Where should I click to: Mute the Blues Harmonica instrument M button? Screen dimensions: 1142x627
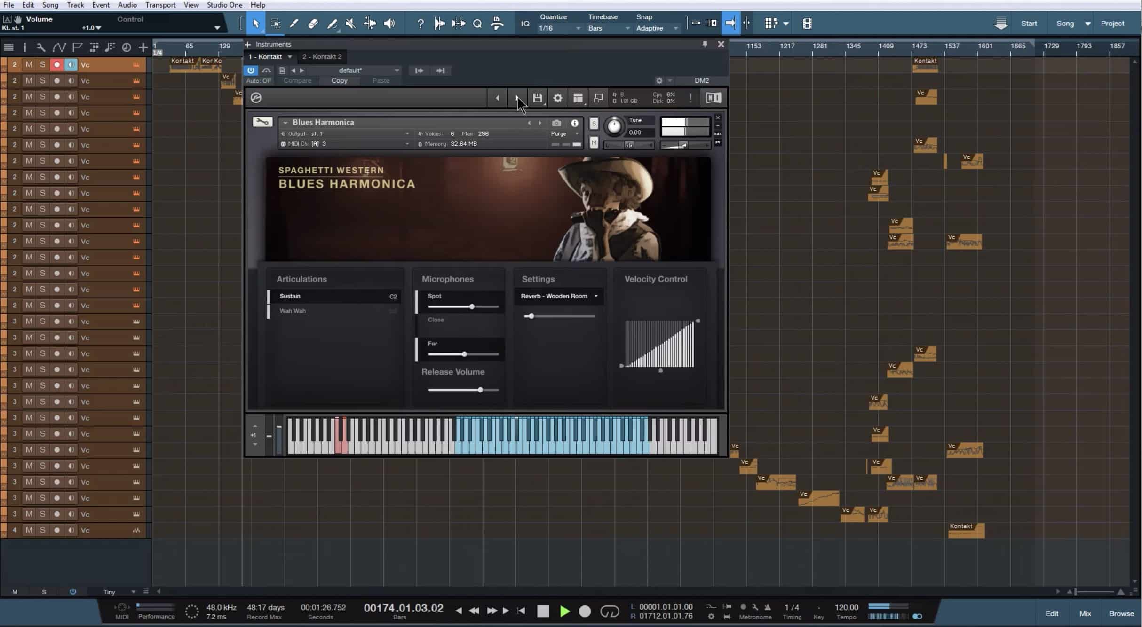coord(594,143)
